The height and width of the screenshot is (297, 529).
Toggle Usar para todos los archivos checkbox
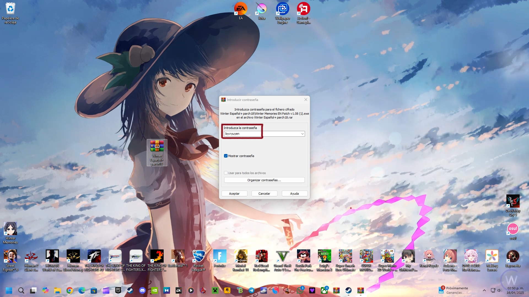click(x=226, y=173)
